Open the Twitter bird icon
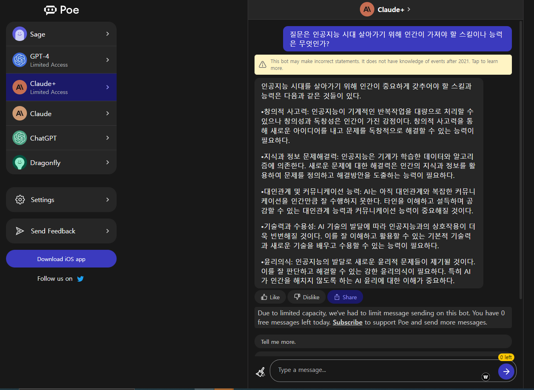The image size is (534, 390). (x=80, y=279)
